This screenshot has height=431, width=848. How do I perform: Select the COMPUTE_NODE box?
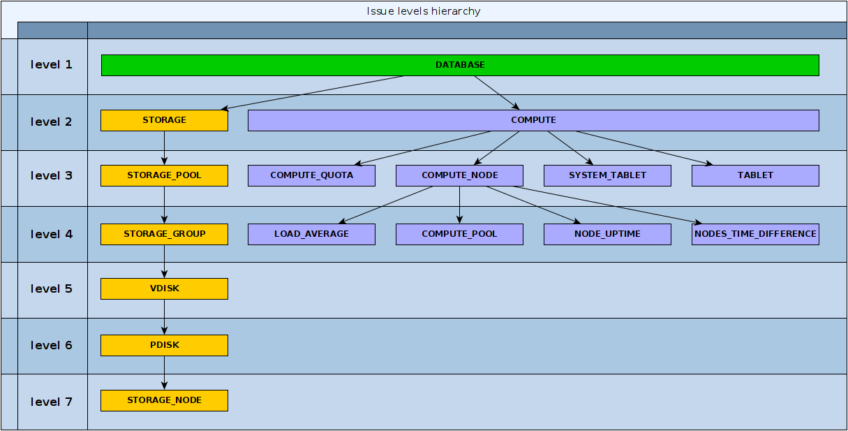[459, 175]
